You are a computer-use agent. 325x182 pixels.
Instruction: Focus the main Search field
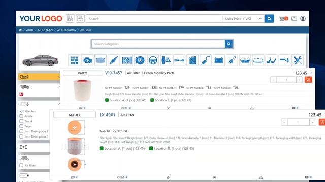[154, 19]
